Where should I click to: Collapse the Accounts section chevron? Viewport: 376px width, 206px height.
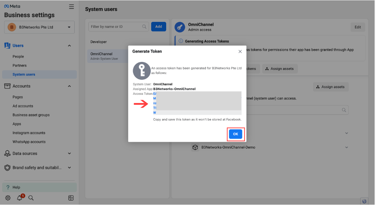69,86
